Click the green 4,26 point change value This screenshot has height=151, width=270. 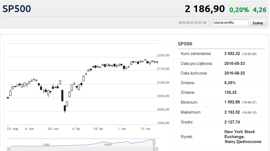tap(259, 10)
